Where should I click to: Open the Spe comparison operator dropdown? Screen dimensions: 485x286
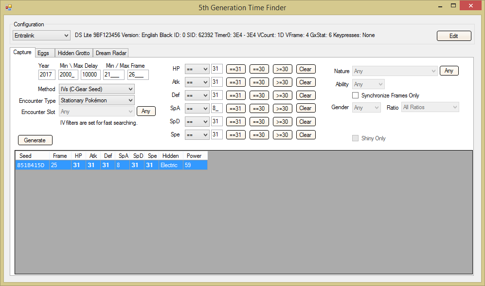pyautogui.click(x=197, y=135)
